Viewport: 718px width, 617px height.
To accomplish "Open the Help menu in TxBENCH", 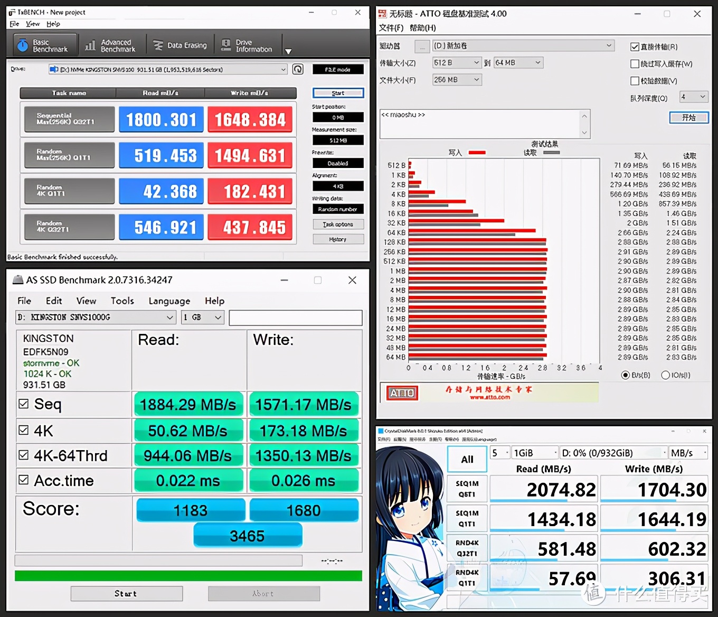I will [53, 24].
